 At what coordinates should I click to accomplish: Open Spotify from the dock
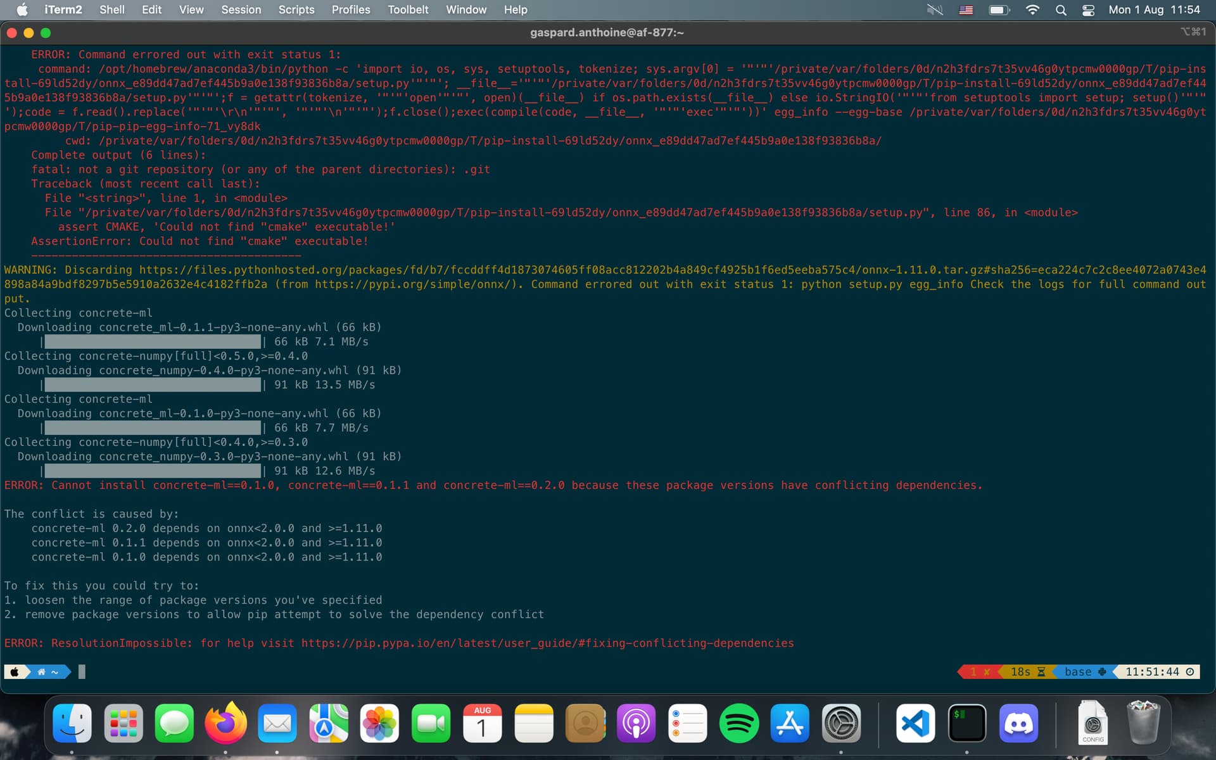coord(738,723)
